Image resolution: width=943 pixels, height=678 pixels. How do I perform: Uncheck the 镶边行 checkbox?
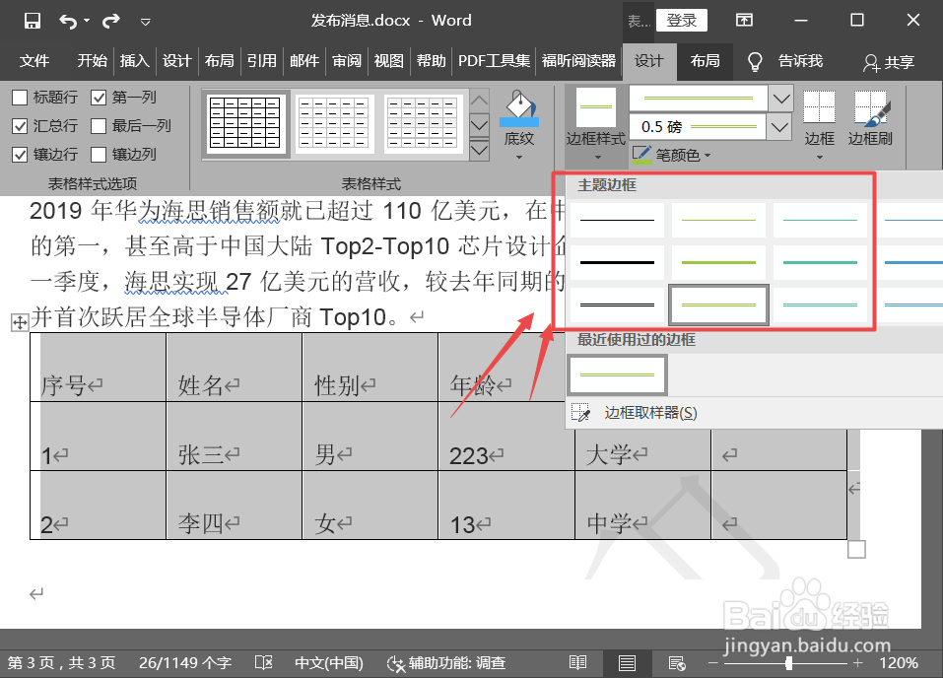pyautogui.click(x=20, y=155)
